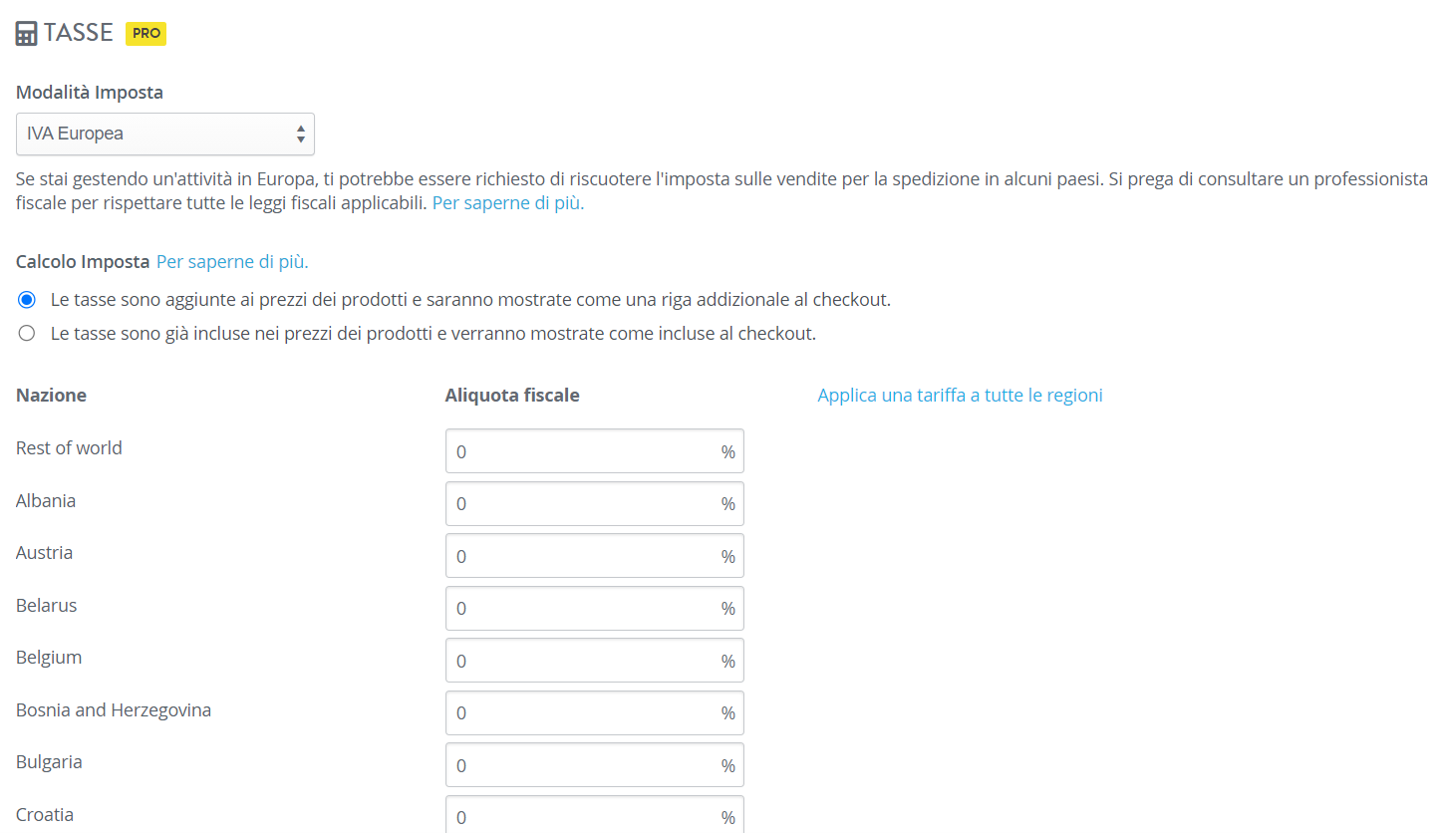1442x833 pixels.
Task: Focus the Rest of world tax rate field
Action: coord(595,451)
